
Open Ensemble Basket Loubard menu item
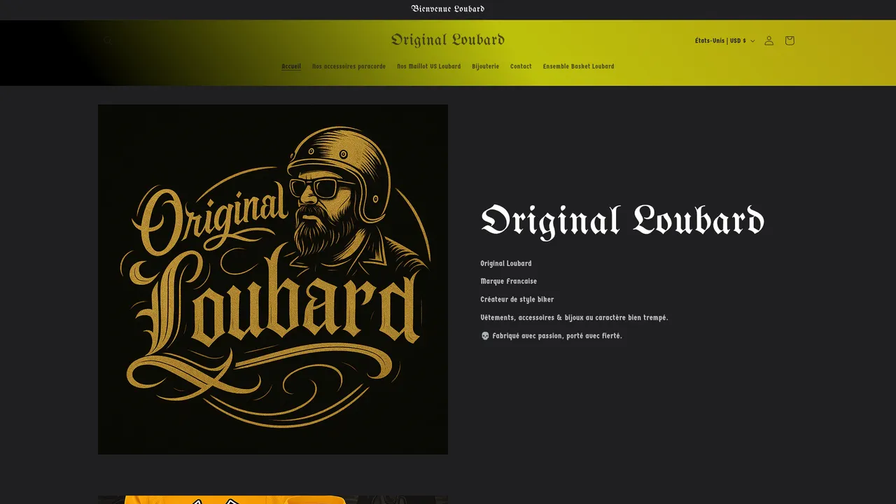tap(578, 66)
